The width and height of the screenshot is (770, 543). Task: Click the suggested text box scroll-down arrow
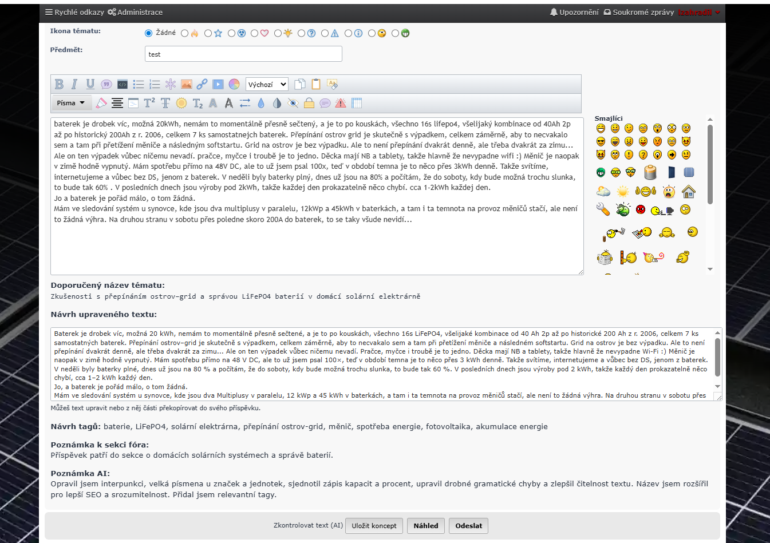click(717, 387)
